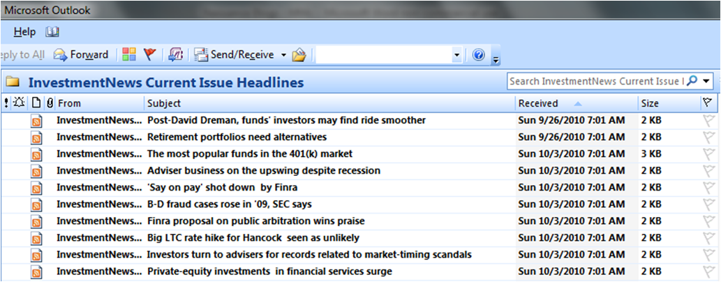Select the B-D fraud cases rose message
The width and height of the screenshot is (721, 282).
tap(359, 205)
